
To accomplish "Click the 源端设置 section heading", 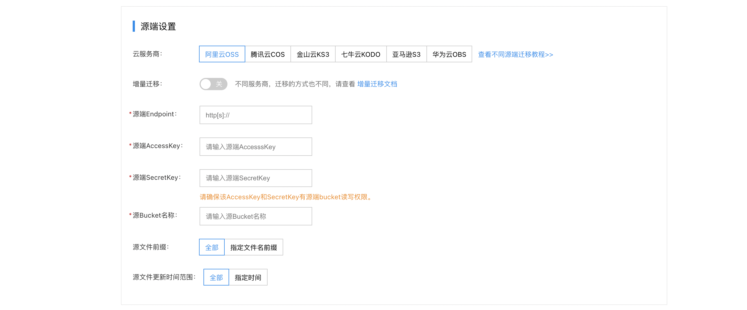I will (x=158, y=26).
